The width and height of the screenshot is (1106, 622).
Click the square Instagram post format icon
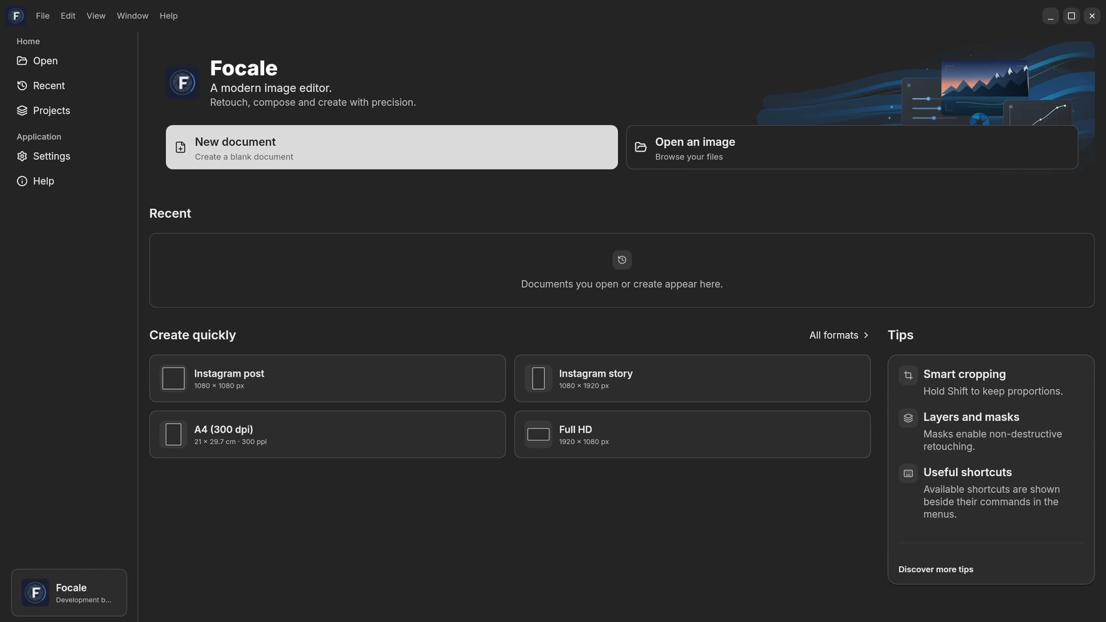(174, 379)
